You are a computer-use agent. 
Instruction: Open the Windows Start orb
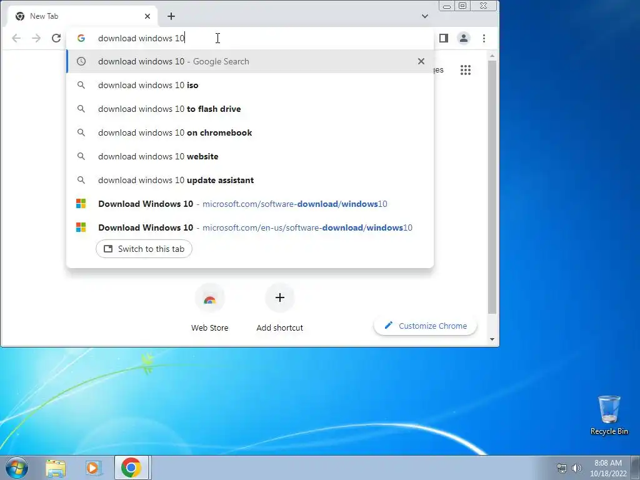[x=17, y=467]
